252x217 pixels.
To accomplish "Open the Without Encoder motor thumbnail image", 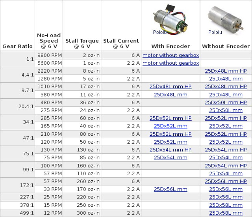I will (x=226, y=21).
